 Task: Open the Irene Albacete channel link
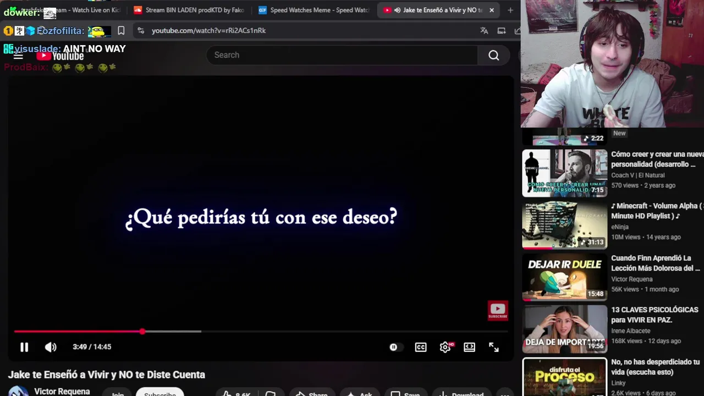631,331
